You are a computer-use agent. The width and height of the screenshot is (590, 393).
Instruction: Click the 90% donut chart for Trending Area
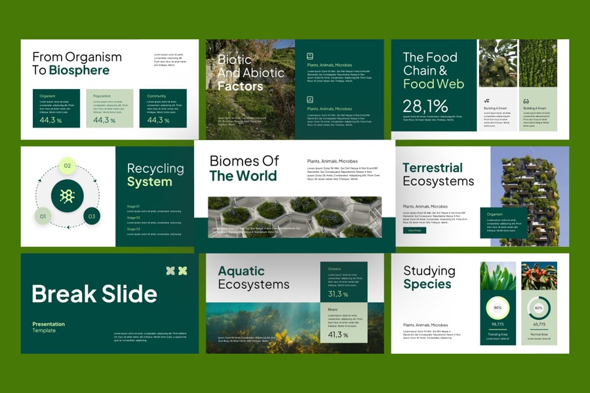point(498,307)
